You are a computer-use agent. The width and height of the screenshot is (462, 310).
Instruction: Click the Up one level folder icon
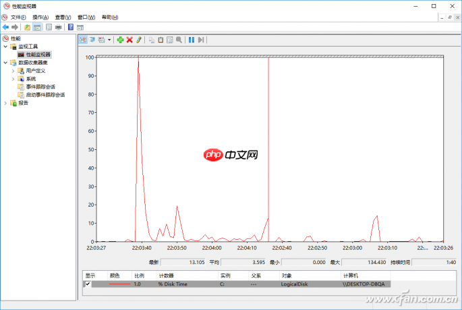pyautogui.click(x=27, y=27)
